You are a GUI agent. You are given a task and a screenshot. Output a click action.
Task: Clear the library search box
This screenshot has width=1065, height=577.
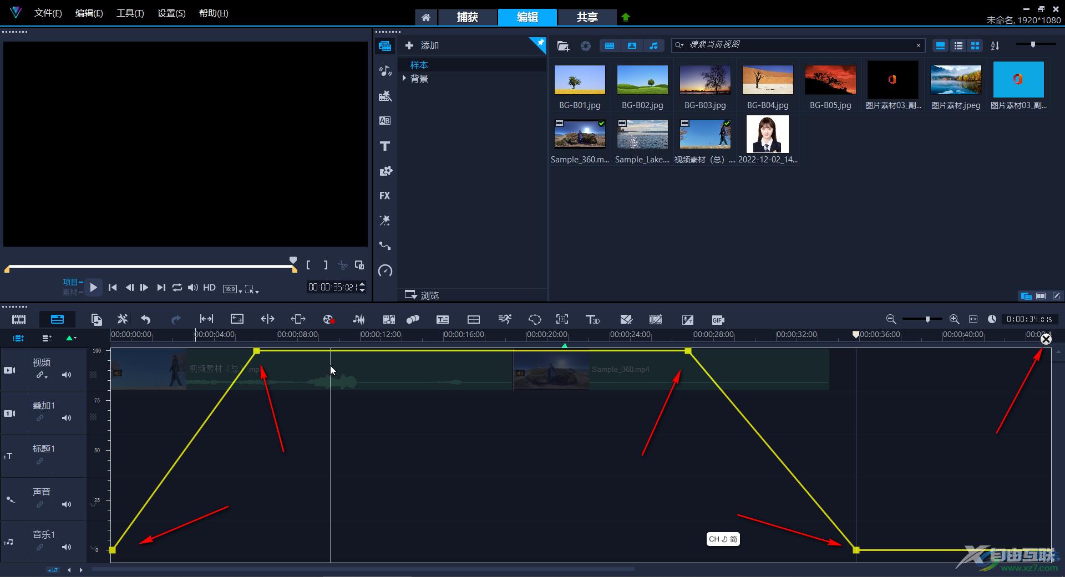918,45
